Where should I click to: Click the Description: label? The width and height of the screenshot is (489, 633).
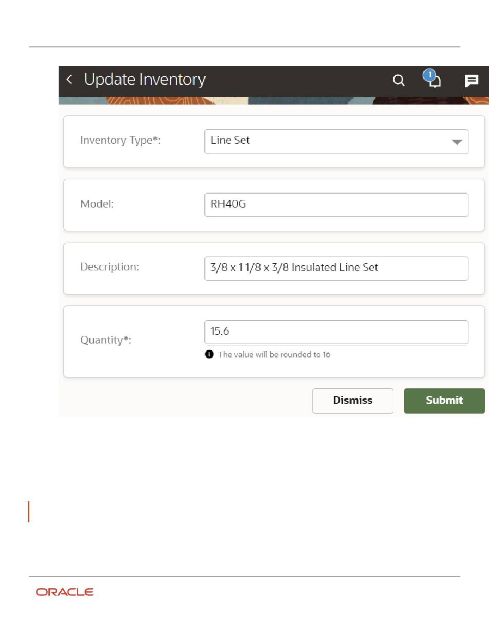110,267
